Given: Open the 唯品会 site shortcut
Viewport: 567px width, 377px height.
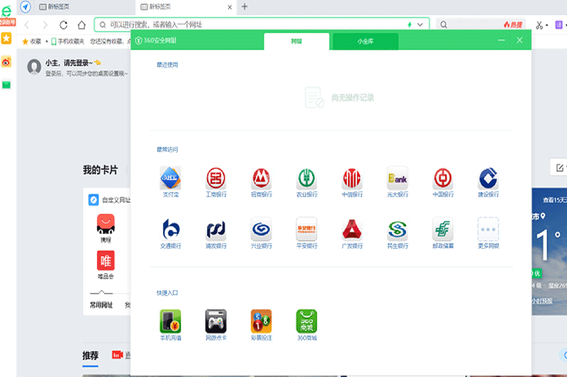Looking at the screenshot, I should point(106,262).
